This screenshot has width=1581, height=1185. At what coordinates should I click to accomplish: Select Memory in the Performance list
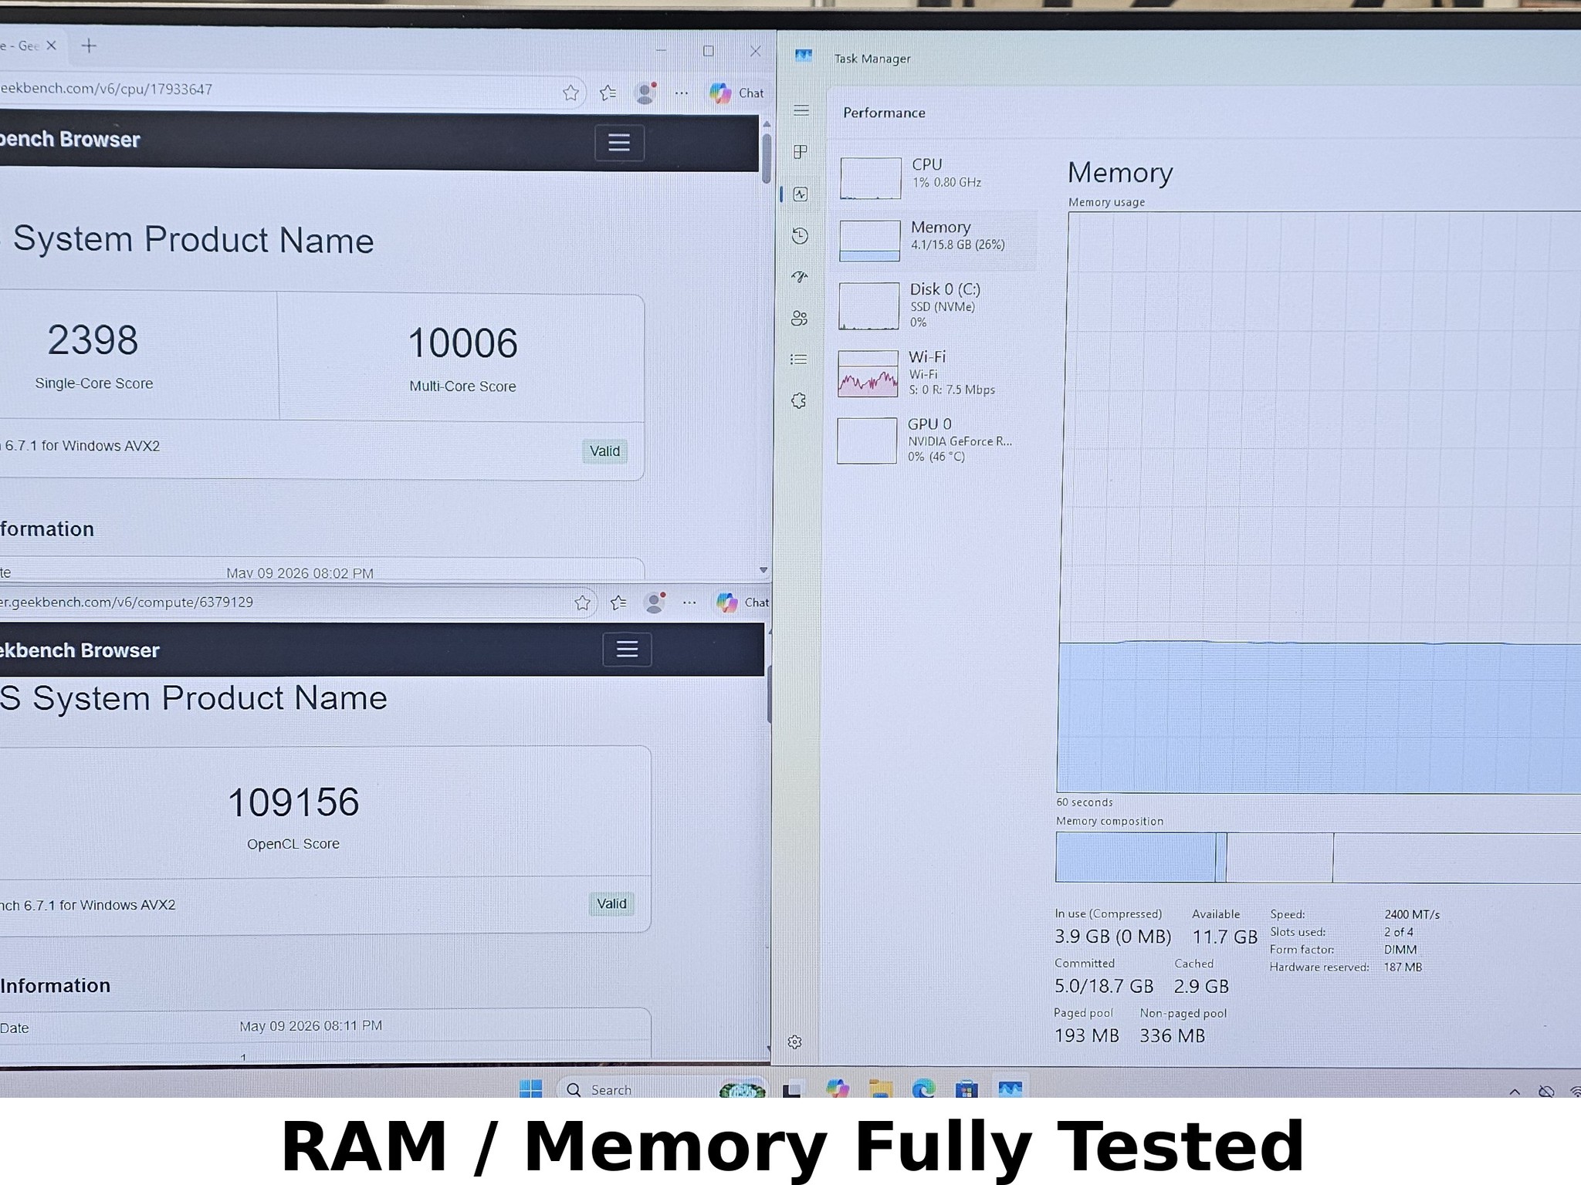(935, 239)
